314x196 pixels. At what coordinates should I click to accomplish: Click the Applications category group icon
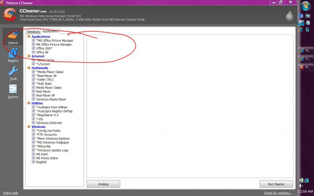[28, 36]
